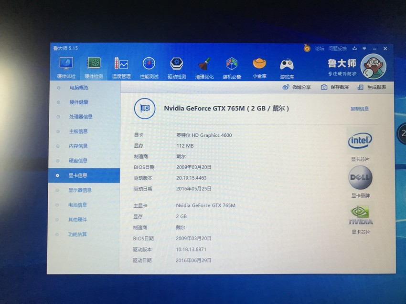Open 清理优化 cleanup broom icon
The image size is (406, 304).
204,68
